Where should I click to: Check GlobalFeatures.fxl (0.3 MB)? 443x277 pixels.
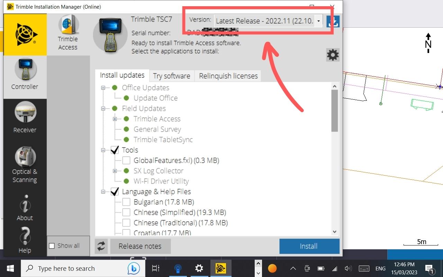(x=126, y=160)
